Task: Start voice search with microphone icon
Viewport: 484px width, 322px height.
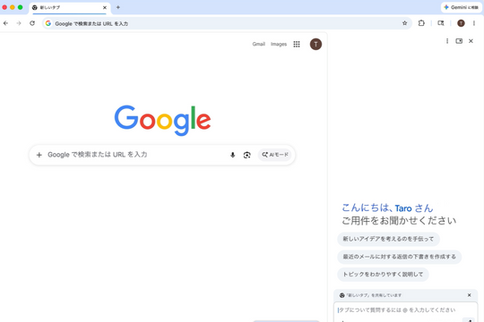Action: coord(232,155)
